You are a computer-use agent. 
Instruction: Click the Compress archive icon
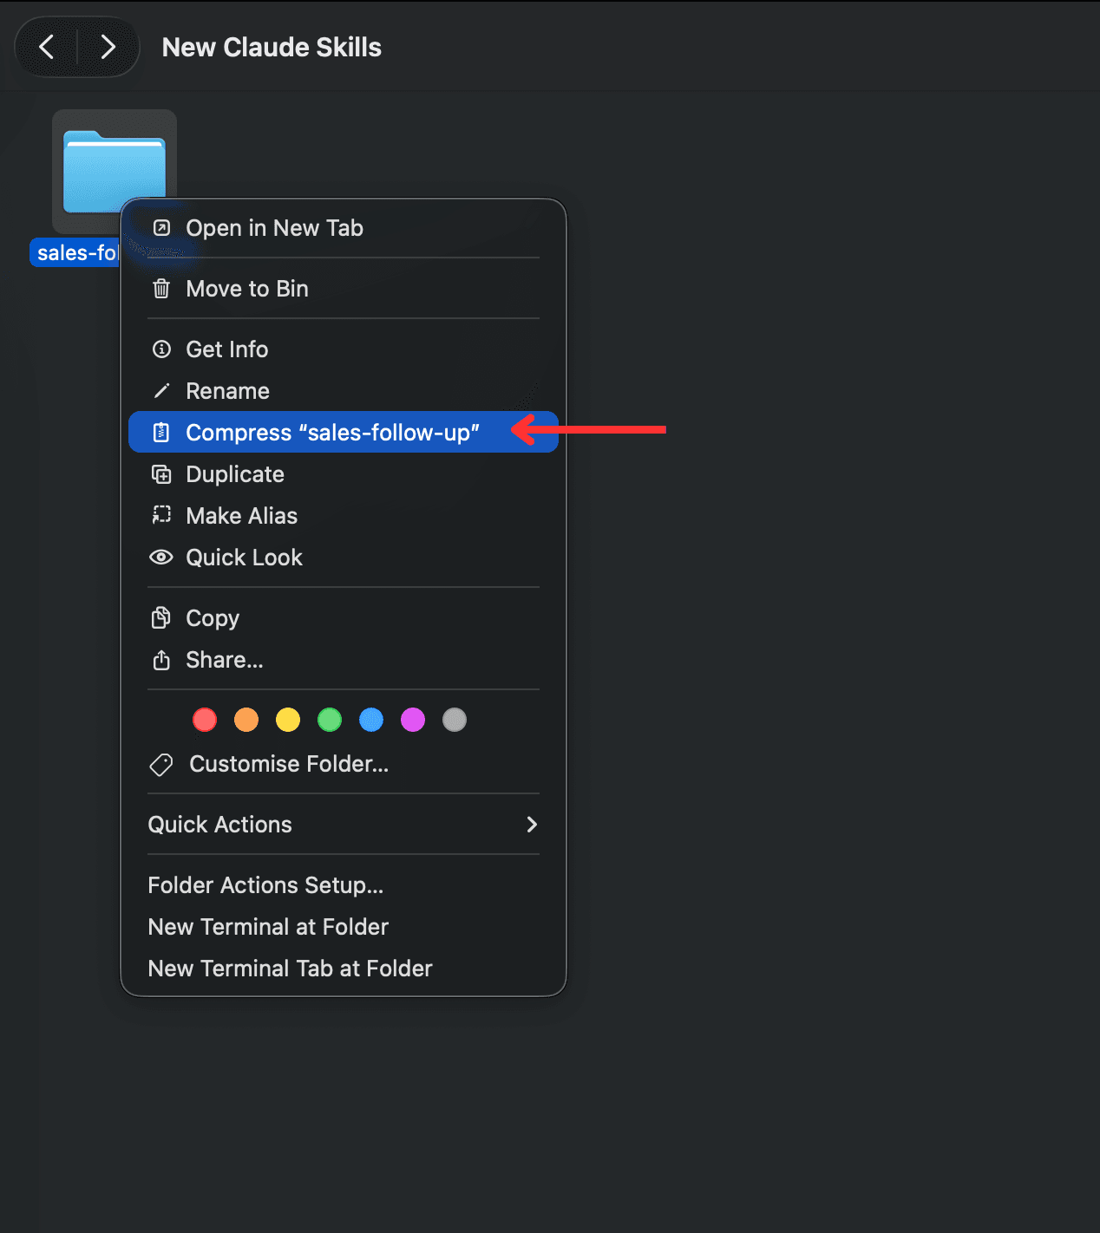pyautogui.click(x=161, y=433)
